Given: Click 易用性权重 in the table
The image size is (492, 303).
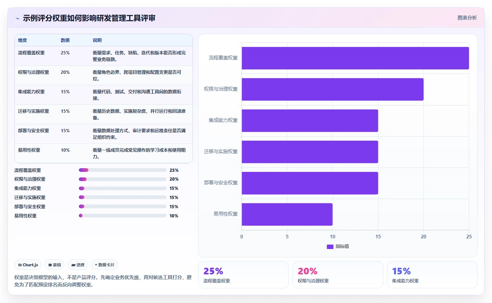Looking at the screenshot, I should [29, 150].
